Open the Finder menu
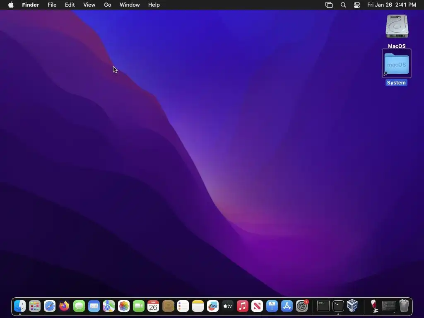The image size is (424, 318). point(31,5)
